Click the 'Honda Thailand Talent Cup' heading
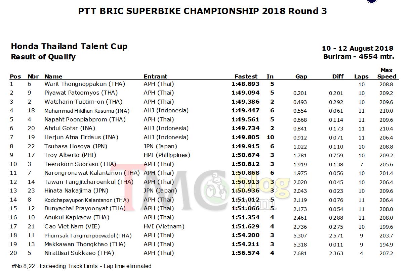 69,46
